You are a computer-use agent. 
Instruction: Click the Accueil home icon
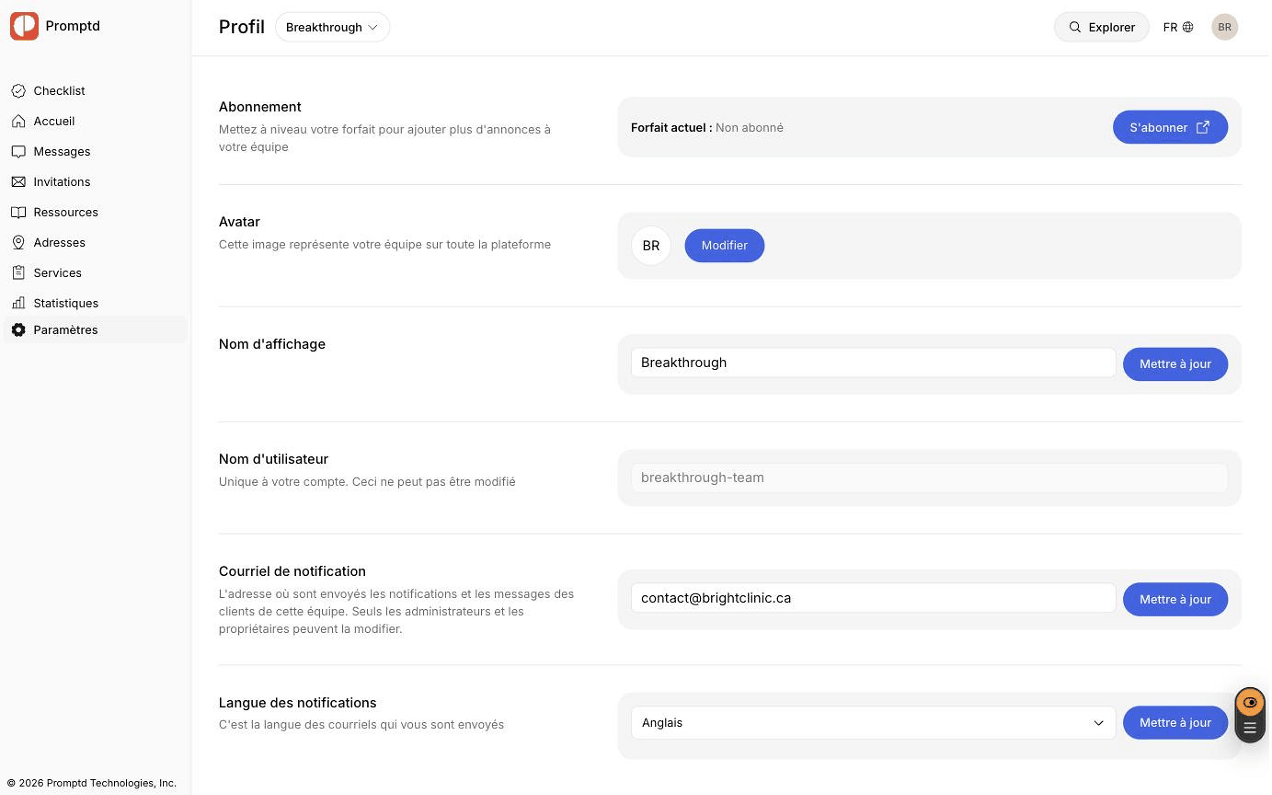click(19, 121)
